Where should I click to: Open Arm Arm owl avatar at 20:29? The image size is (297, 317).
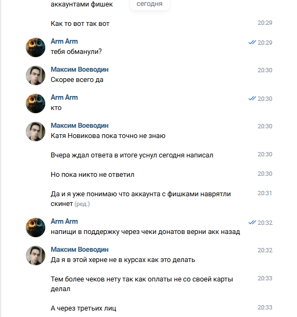pos(36,47)
